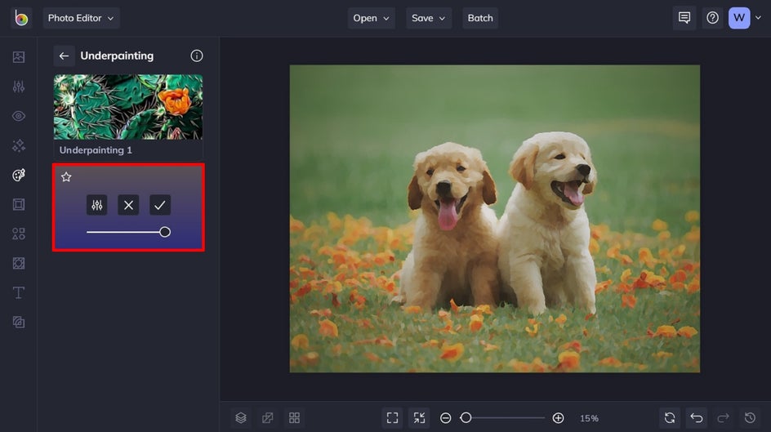The image size is (771, 432).
Task: Open the Textures sidebar icon
Action: coord(19,323)
